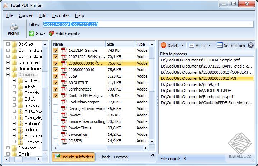Click the PDF icon next to InvoicePlimus
The height and width of the screenshot is (166, 258).
(x=64, y=128)
